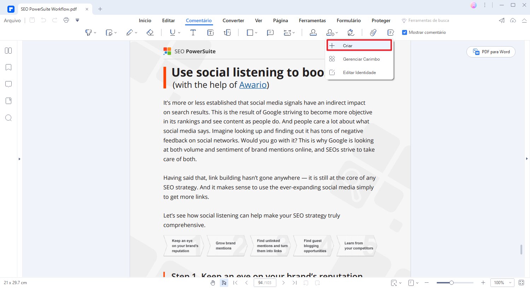Redo the last action
Viewport: 530px width, 288px height.
pyautogui.click(x=55, y=20)
